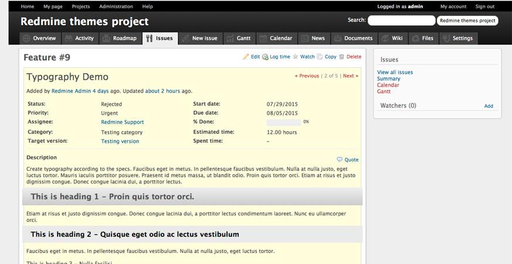Open the Overview tab

click(x=40, y=38)
